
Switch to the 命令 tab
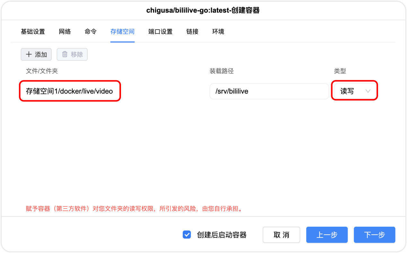(90, 31)
